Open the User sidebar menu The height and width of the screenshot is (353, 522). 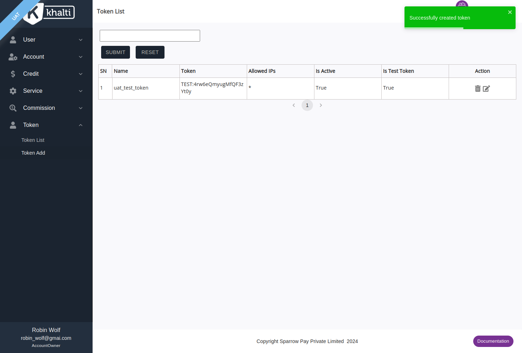[x=46, y=40]
